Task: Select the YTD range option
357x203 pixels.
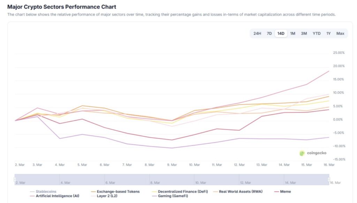Action: (316, 33)
